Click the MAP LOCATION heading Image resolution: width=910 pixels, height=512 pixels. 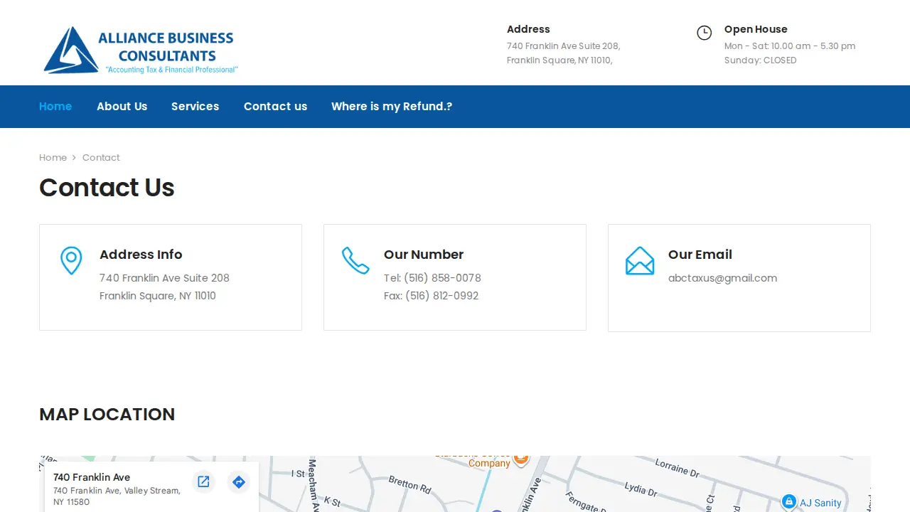(x=107, y=415)
